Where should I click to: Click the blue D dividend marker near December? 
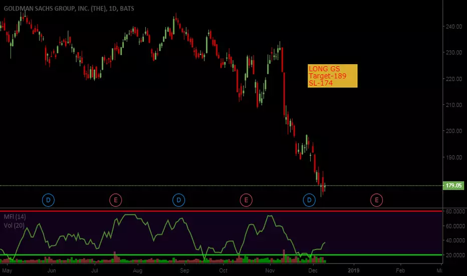pos(309,200)
